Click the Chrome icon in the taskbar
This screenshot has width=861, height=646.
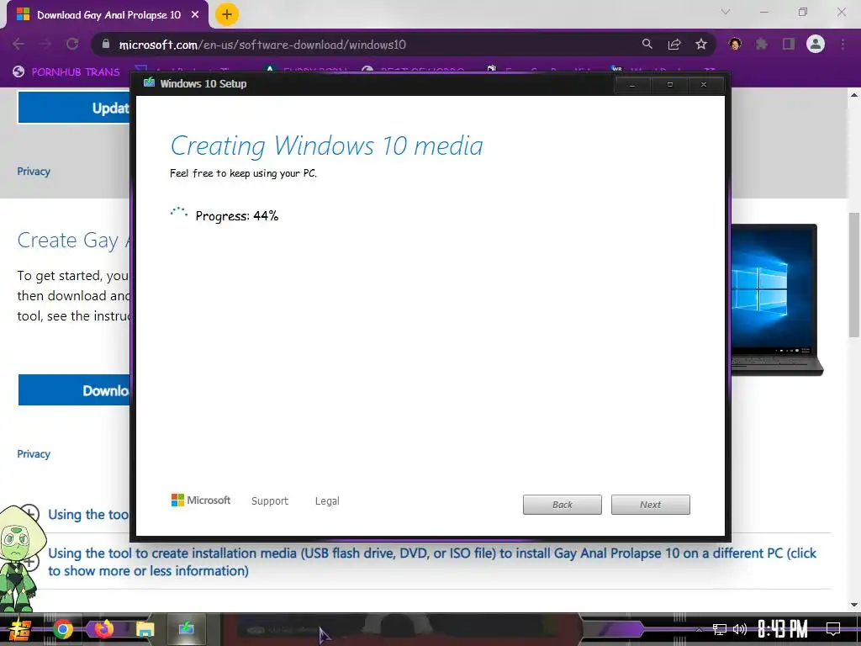click(62, 629)
